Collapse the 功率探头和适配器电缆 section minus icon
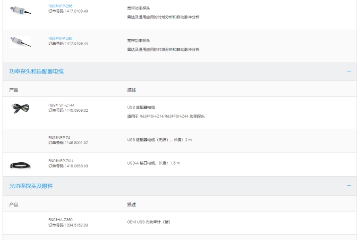This screenshot has width=359, height=240. tap(349, 71)
